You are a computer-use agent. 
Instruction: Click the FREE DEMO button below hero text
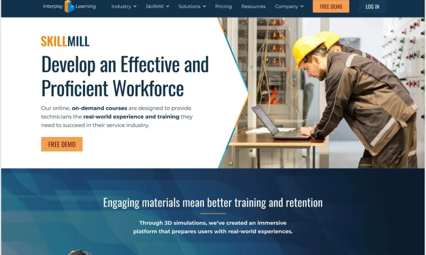62,144
